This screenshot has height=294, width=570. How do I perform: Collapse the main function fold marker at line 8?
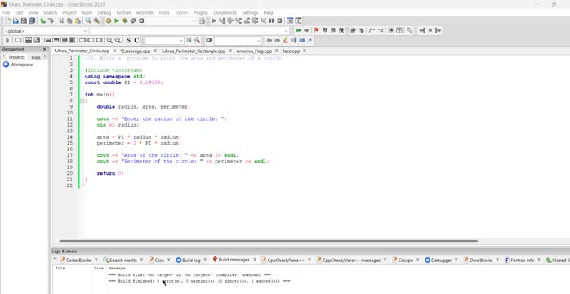(82, 100)
